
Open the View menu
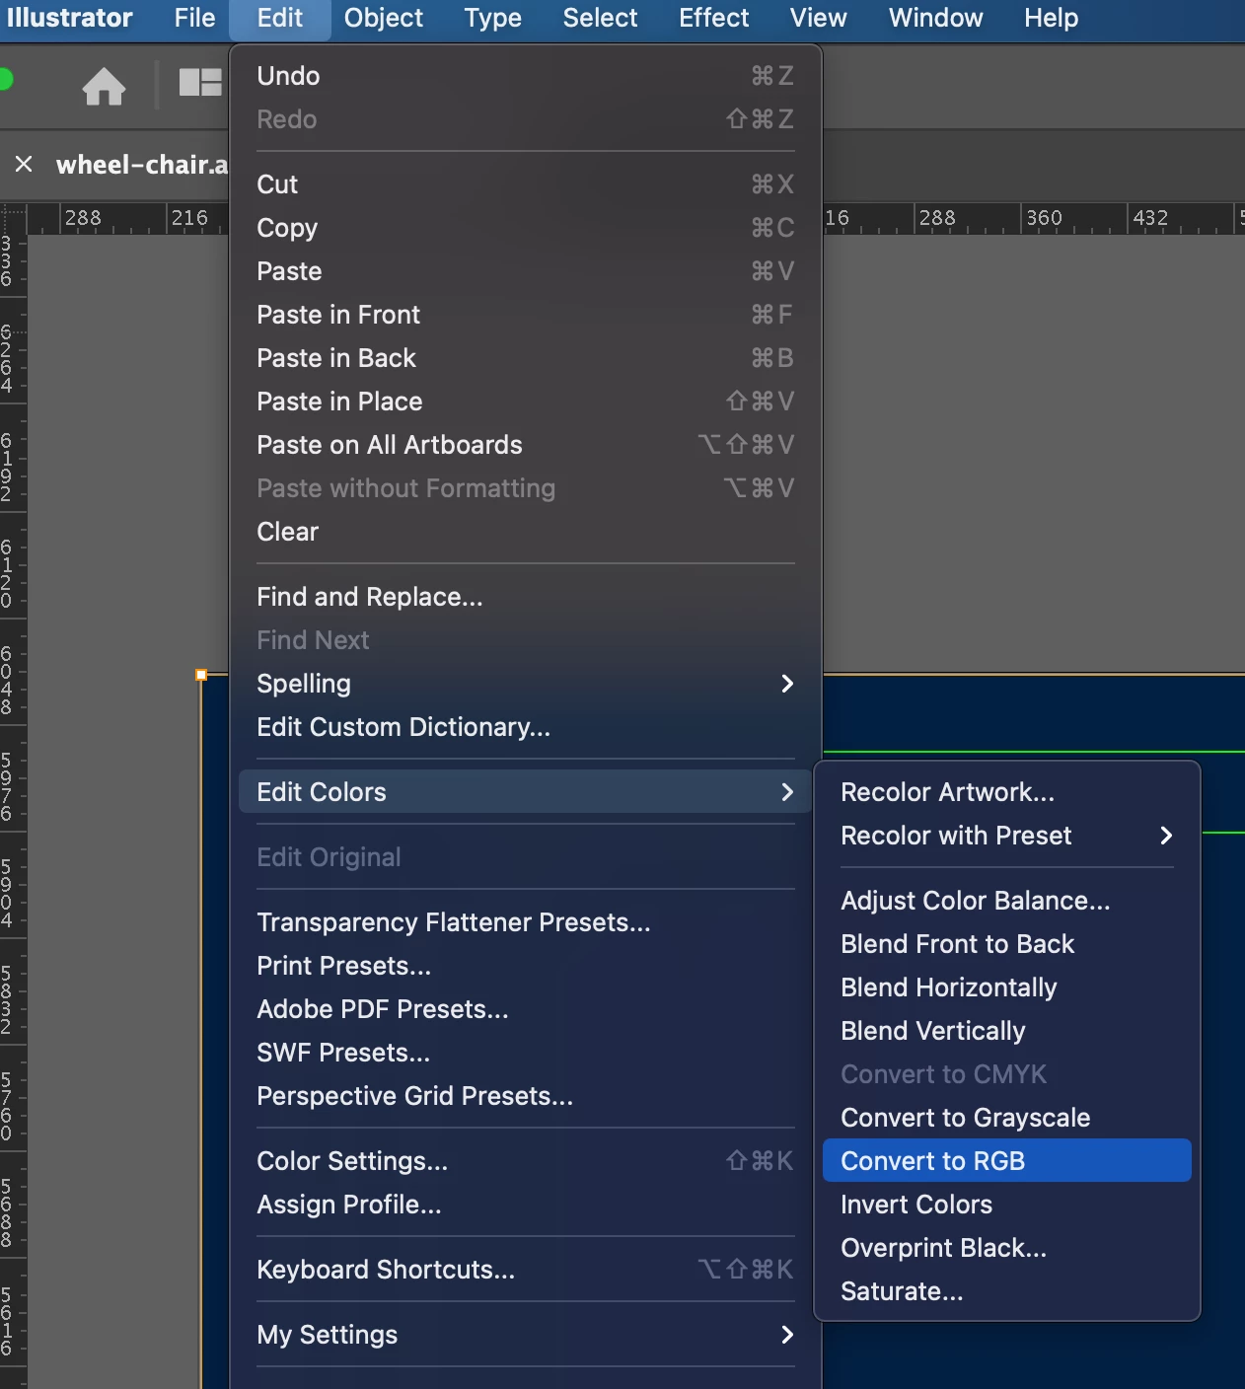click(818, 18)
